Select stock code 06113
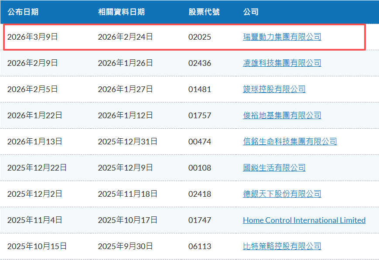 coord(200,246)
